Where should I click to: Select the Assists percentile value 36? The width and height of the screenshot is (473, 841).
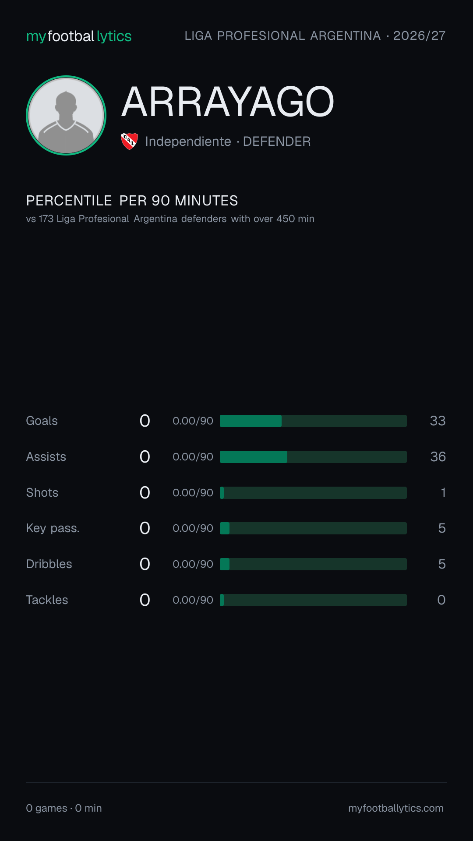tap(438, 457)
